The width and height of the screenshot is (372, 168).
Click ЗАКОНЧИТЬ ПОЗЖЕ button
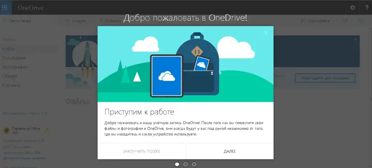[x=142, y=151]
